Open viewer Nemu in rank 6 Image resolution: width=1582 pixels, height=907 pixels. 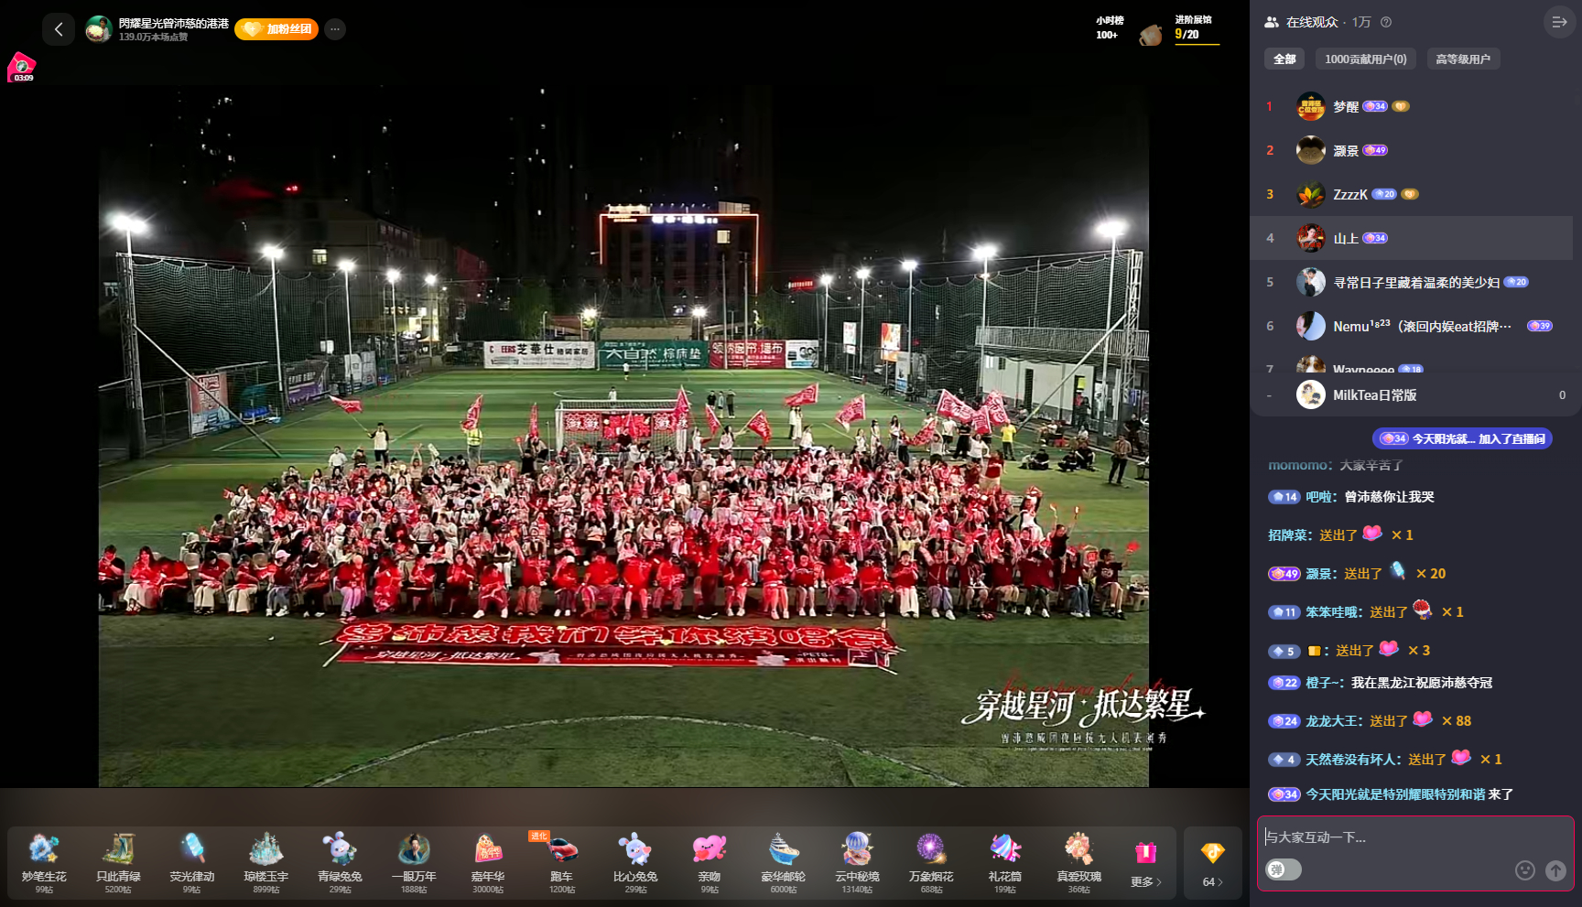click(x=1412, y=326)
